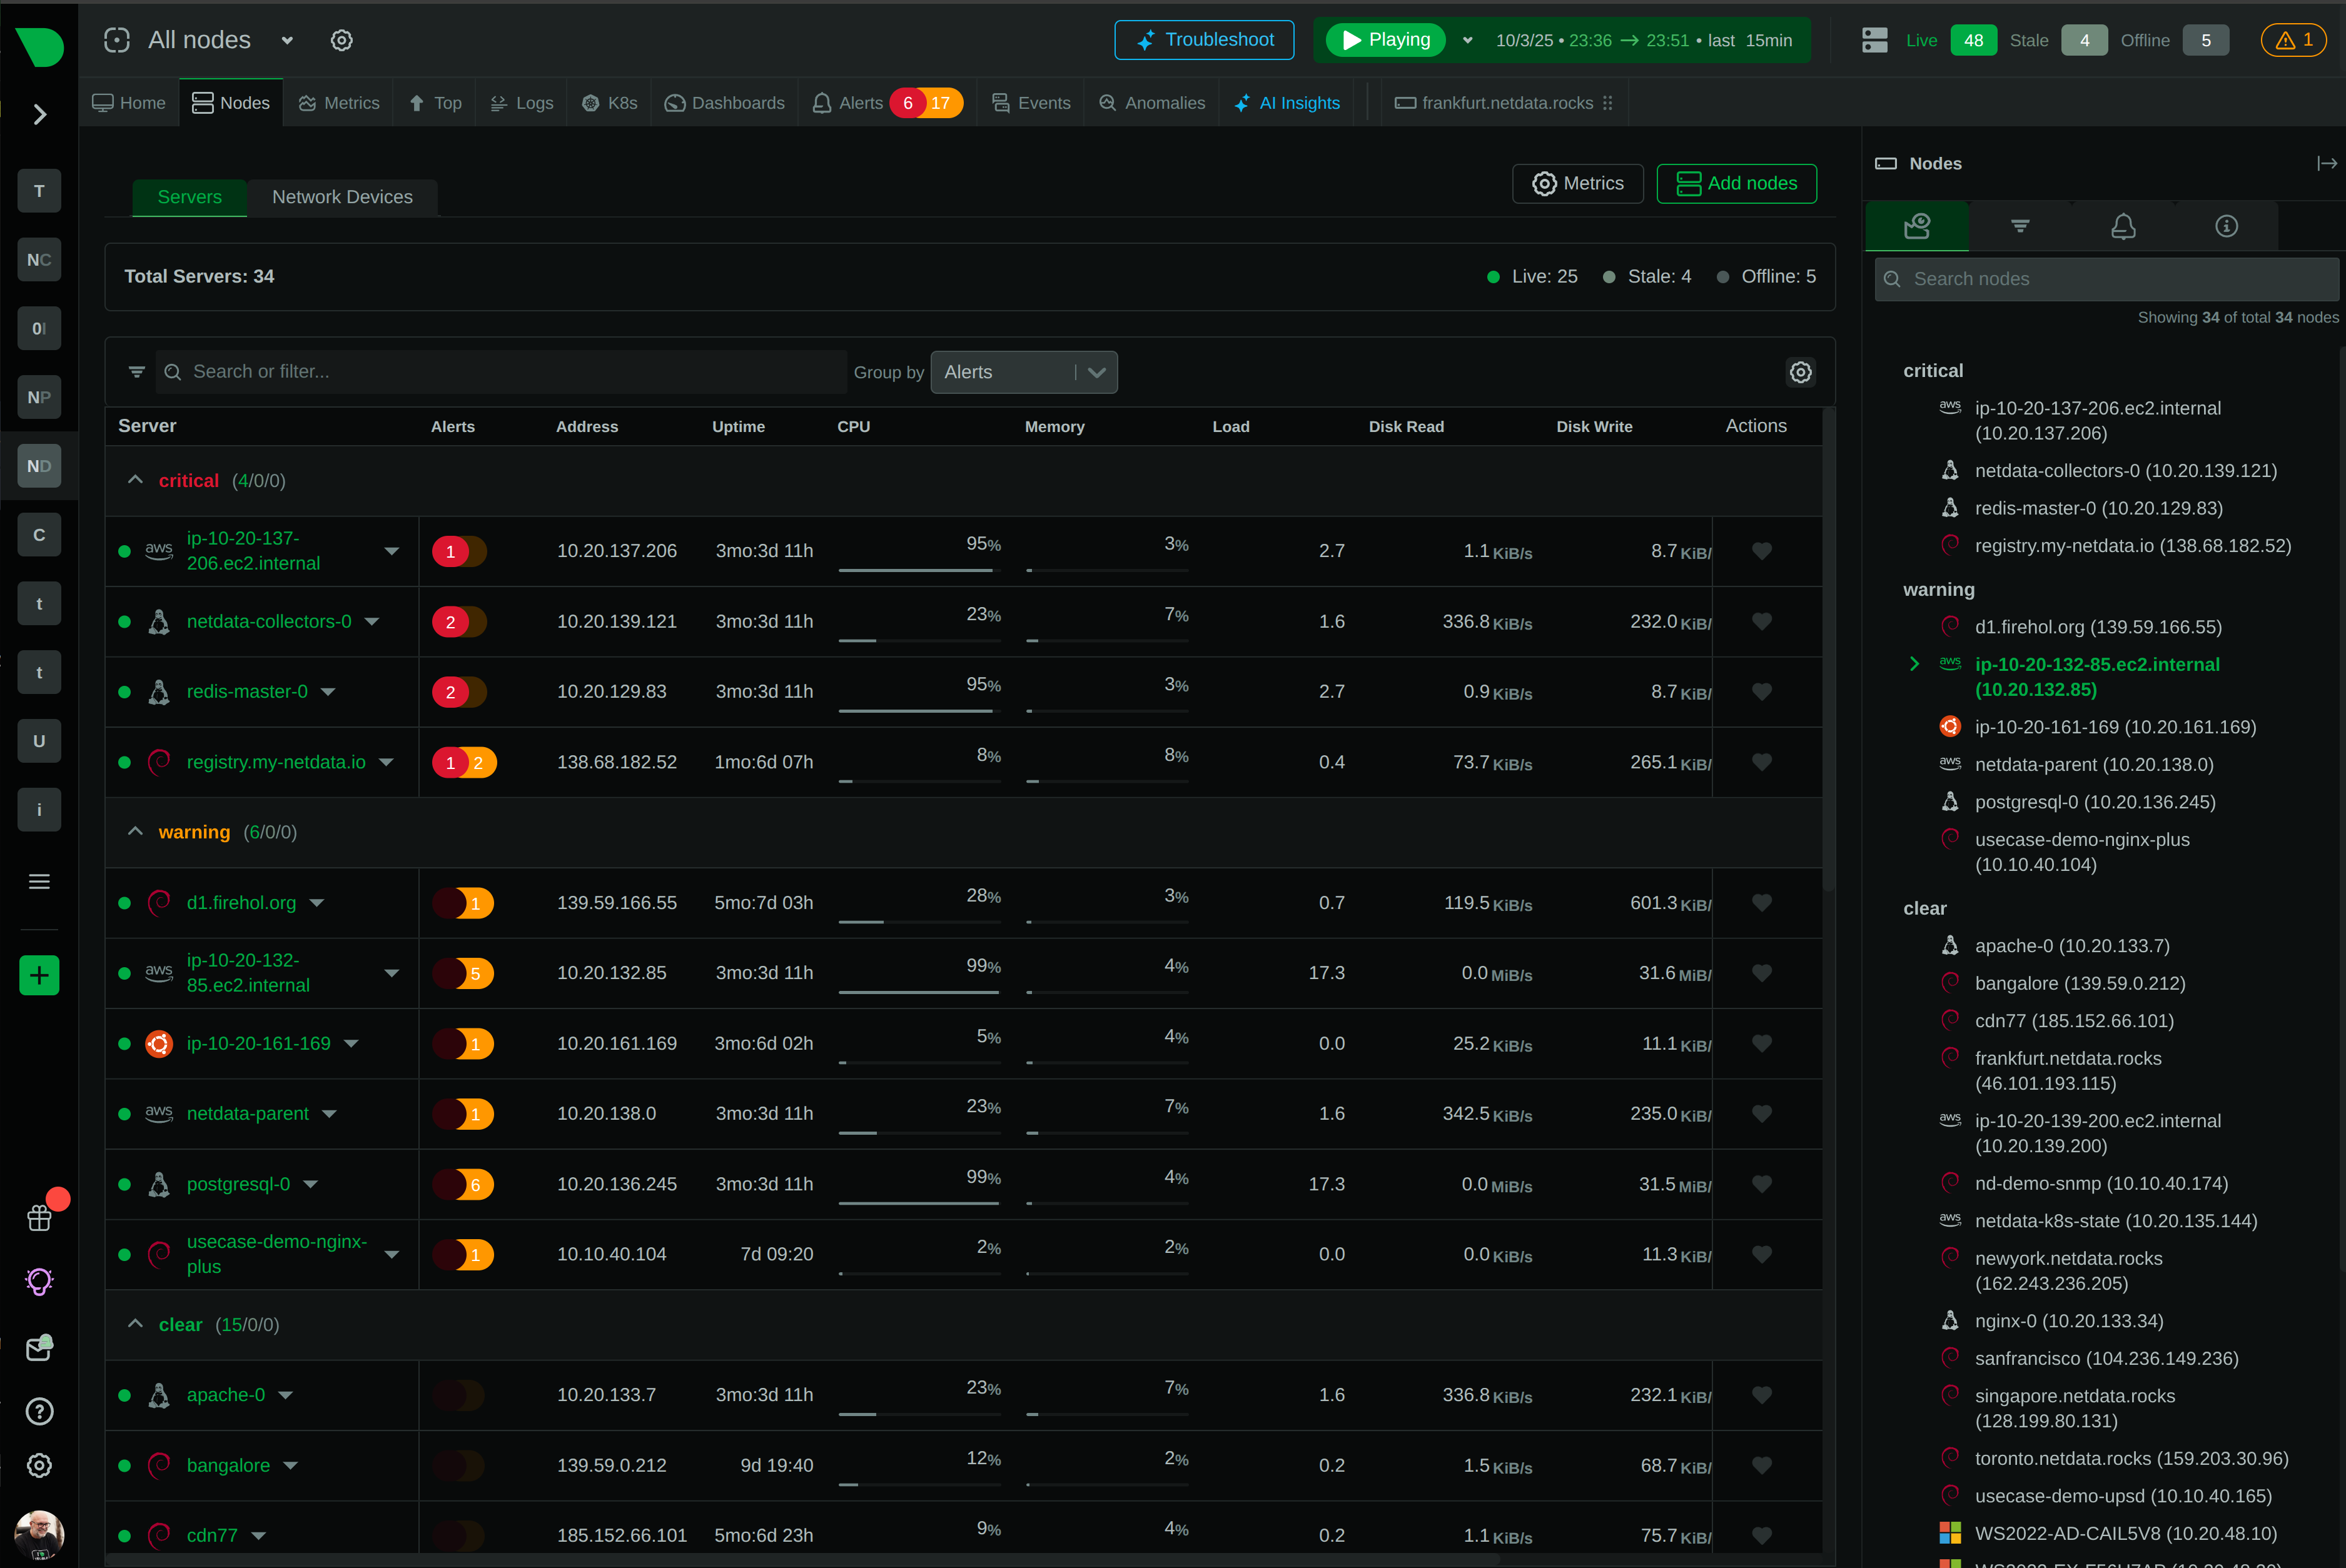Open the Group by Alerts dropdown
This screenshot has width=2346, height=1568.
1023,371
